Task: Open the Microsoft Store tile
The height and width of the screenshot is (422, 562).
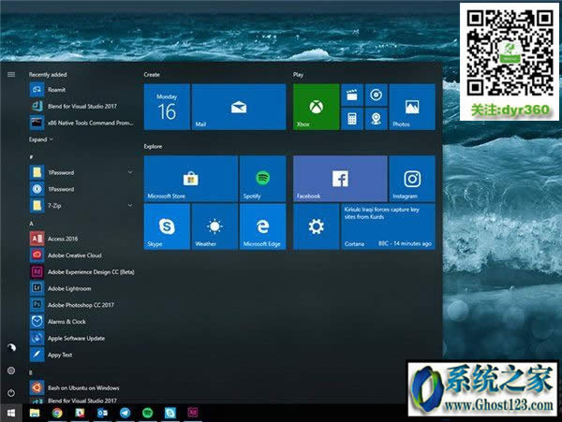Action: coord(190,178)
